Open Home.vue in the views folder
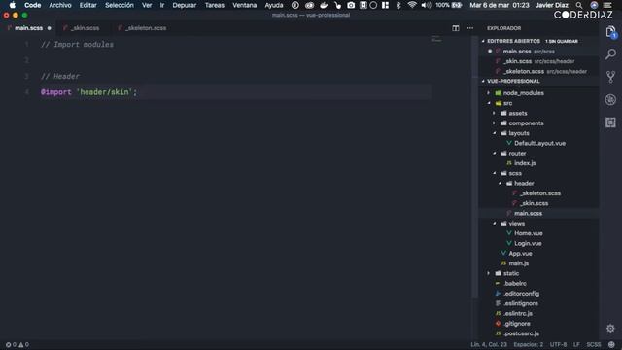Screen dimensions: 622x350 click(x=529, y=233)
